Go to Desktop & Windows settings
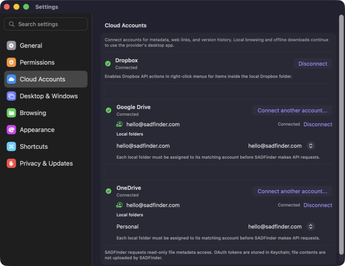This screenshot has width=345, height=266. pos(46,96)
